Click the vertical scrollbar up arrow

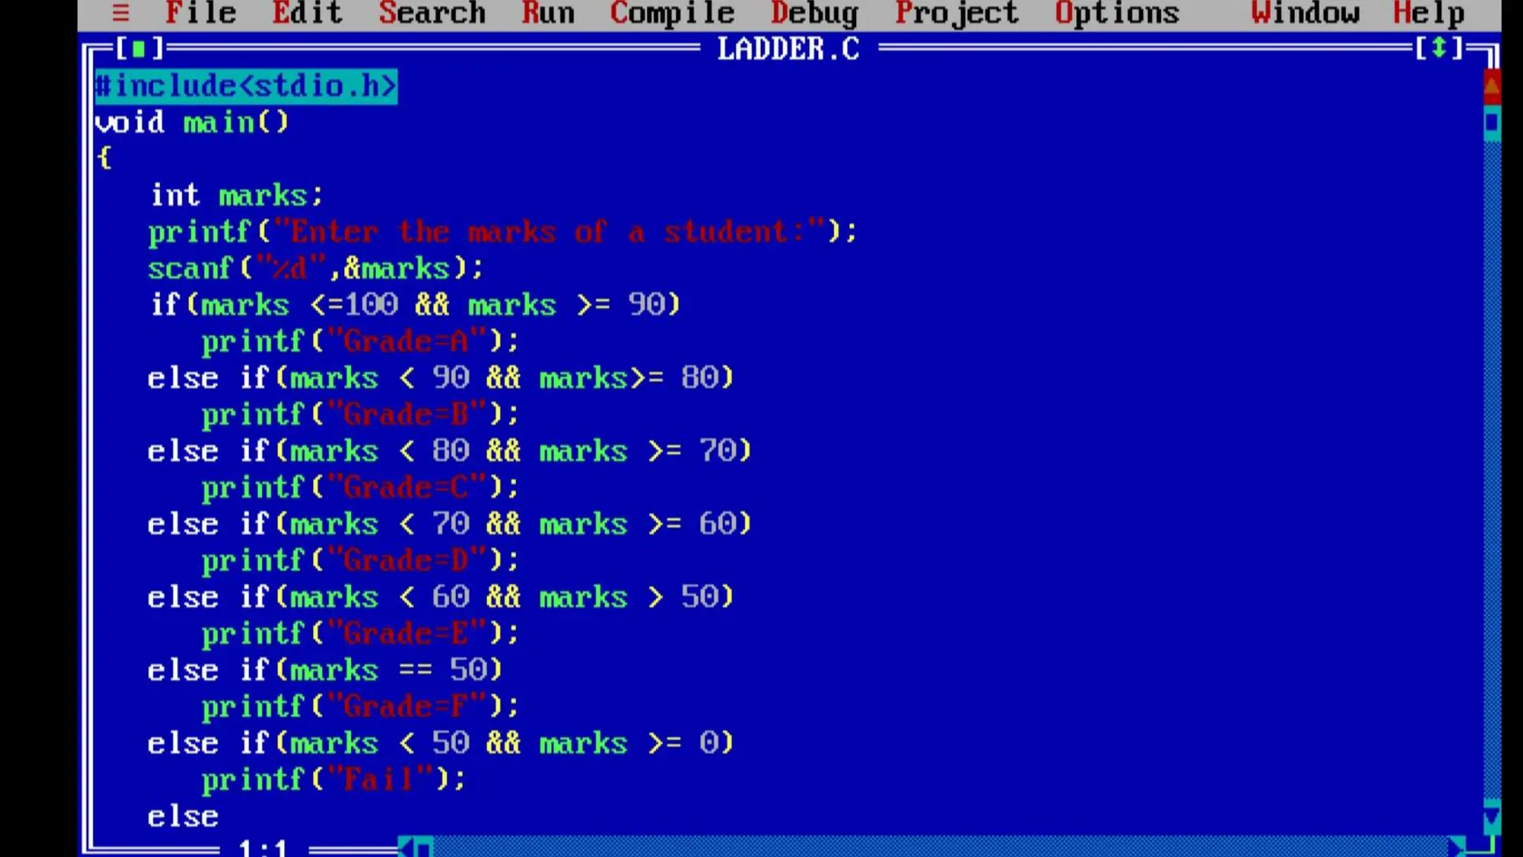[x=1492, y=87]
